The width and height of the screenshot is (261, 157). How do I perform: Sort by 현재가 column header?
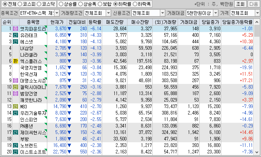tap(57, 22)
